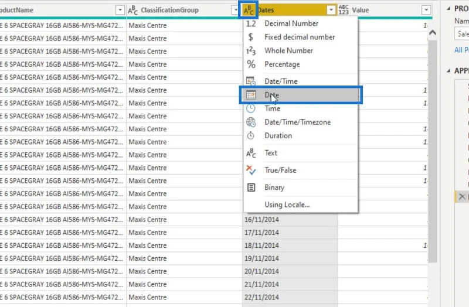469x307 pixels.
Task: Click the scroll up arrow of table
Action: point(433,32)
